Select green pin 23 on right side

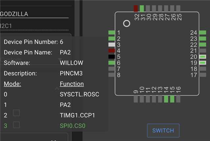click(203, 39)
